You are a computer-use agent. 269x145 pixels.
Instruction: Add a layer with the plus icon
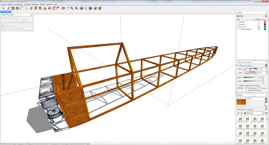coord(238,16)
